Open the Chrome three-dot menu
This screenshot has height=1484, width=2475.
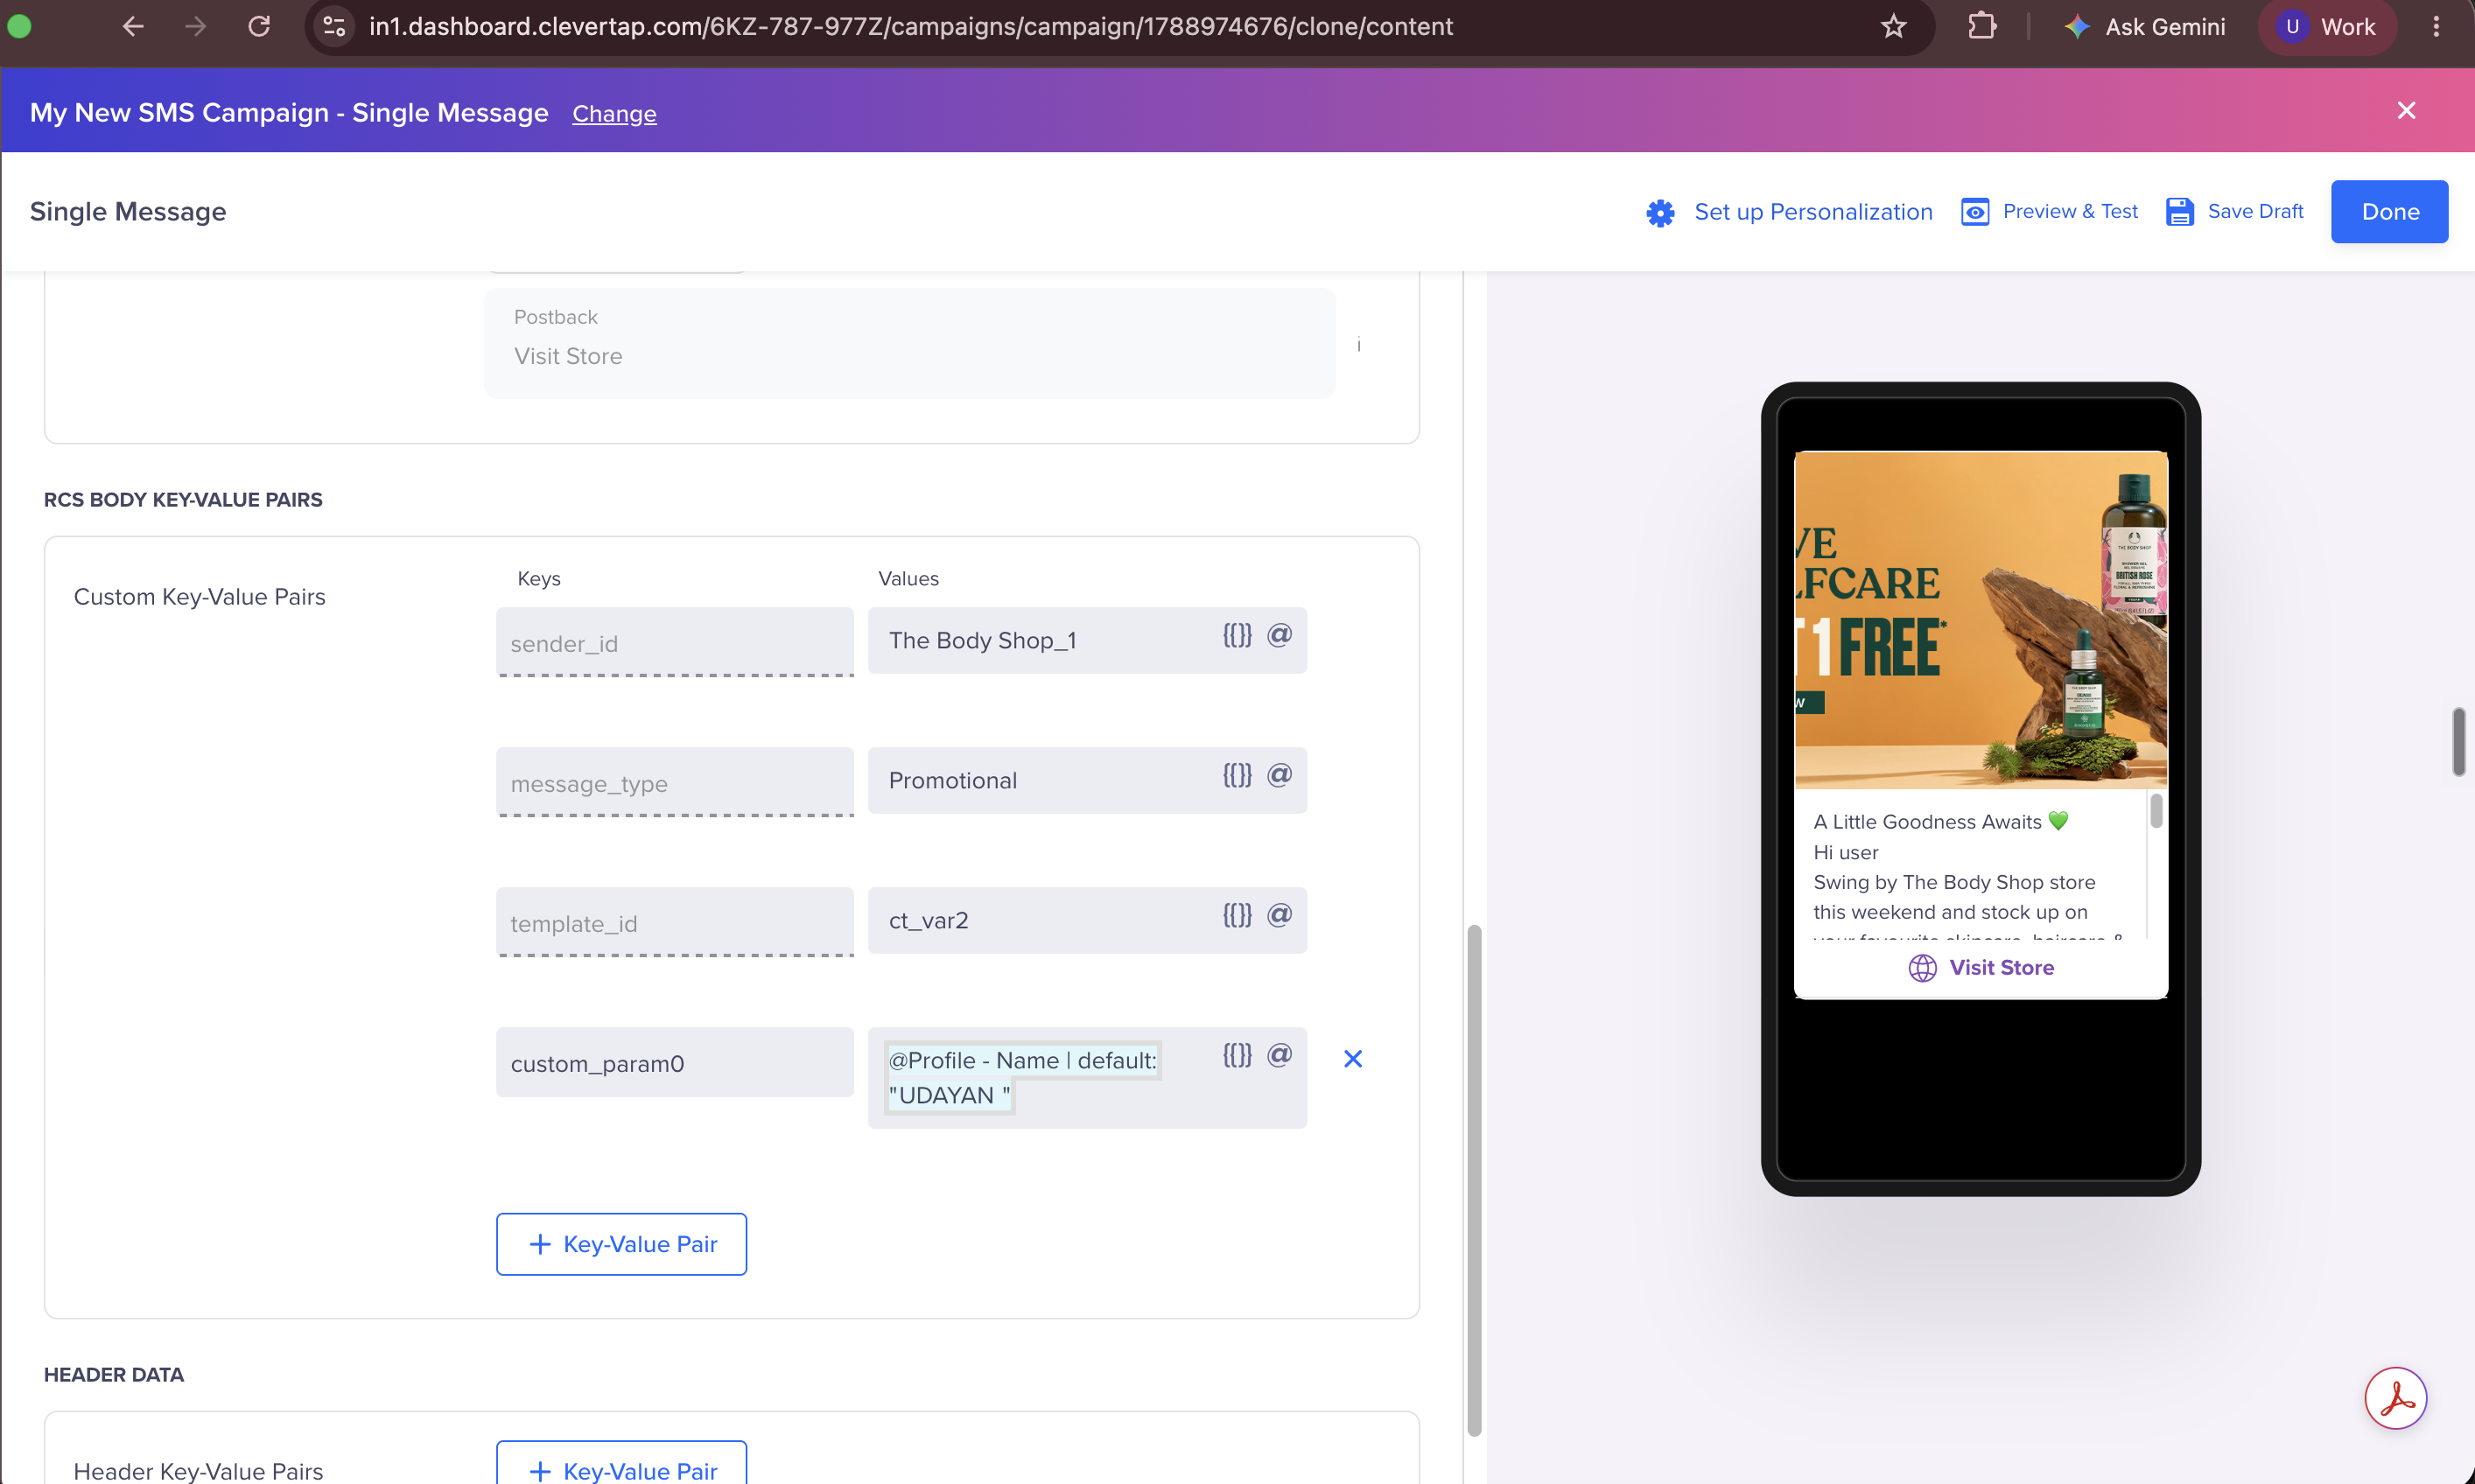[x=2436, y=26]
